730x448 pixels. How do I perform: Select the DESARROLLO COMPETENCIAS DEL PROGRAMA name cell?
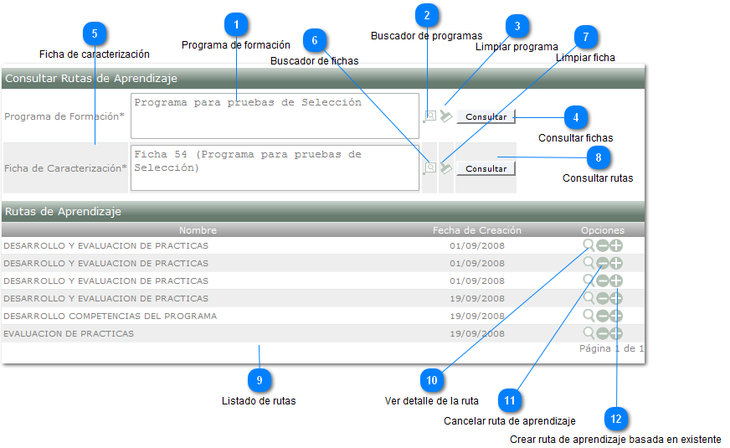tap(111, 317)
